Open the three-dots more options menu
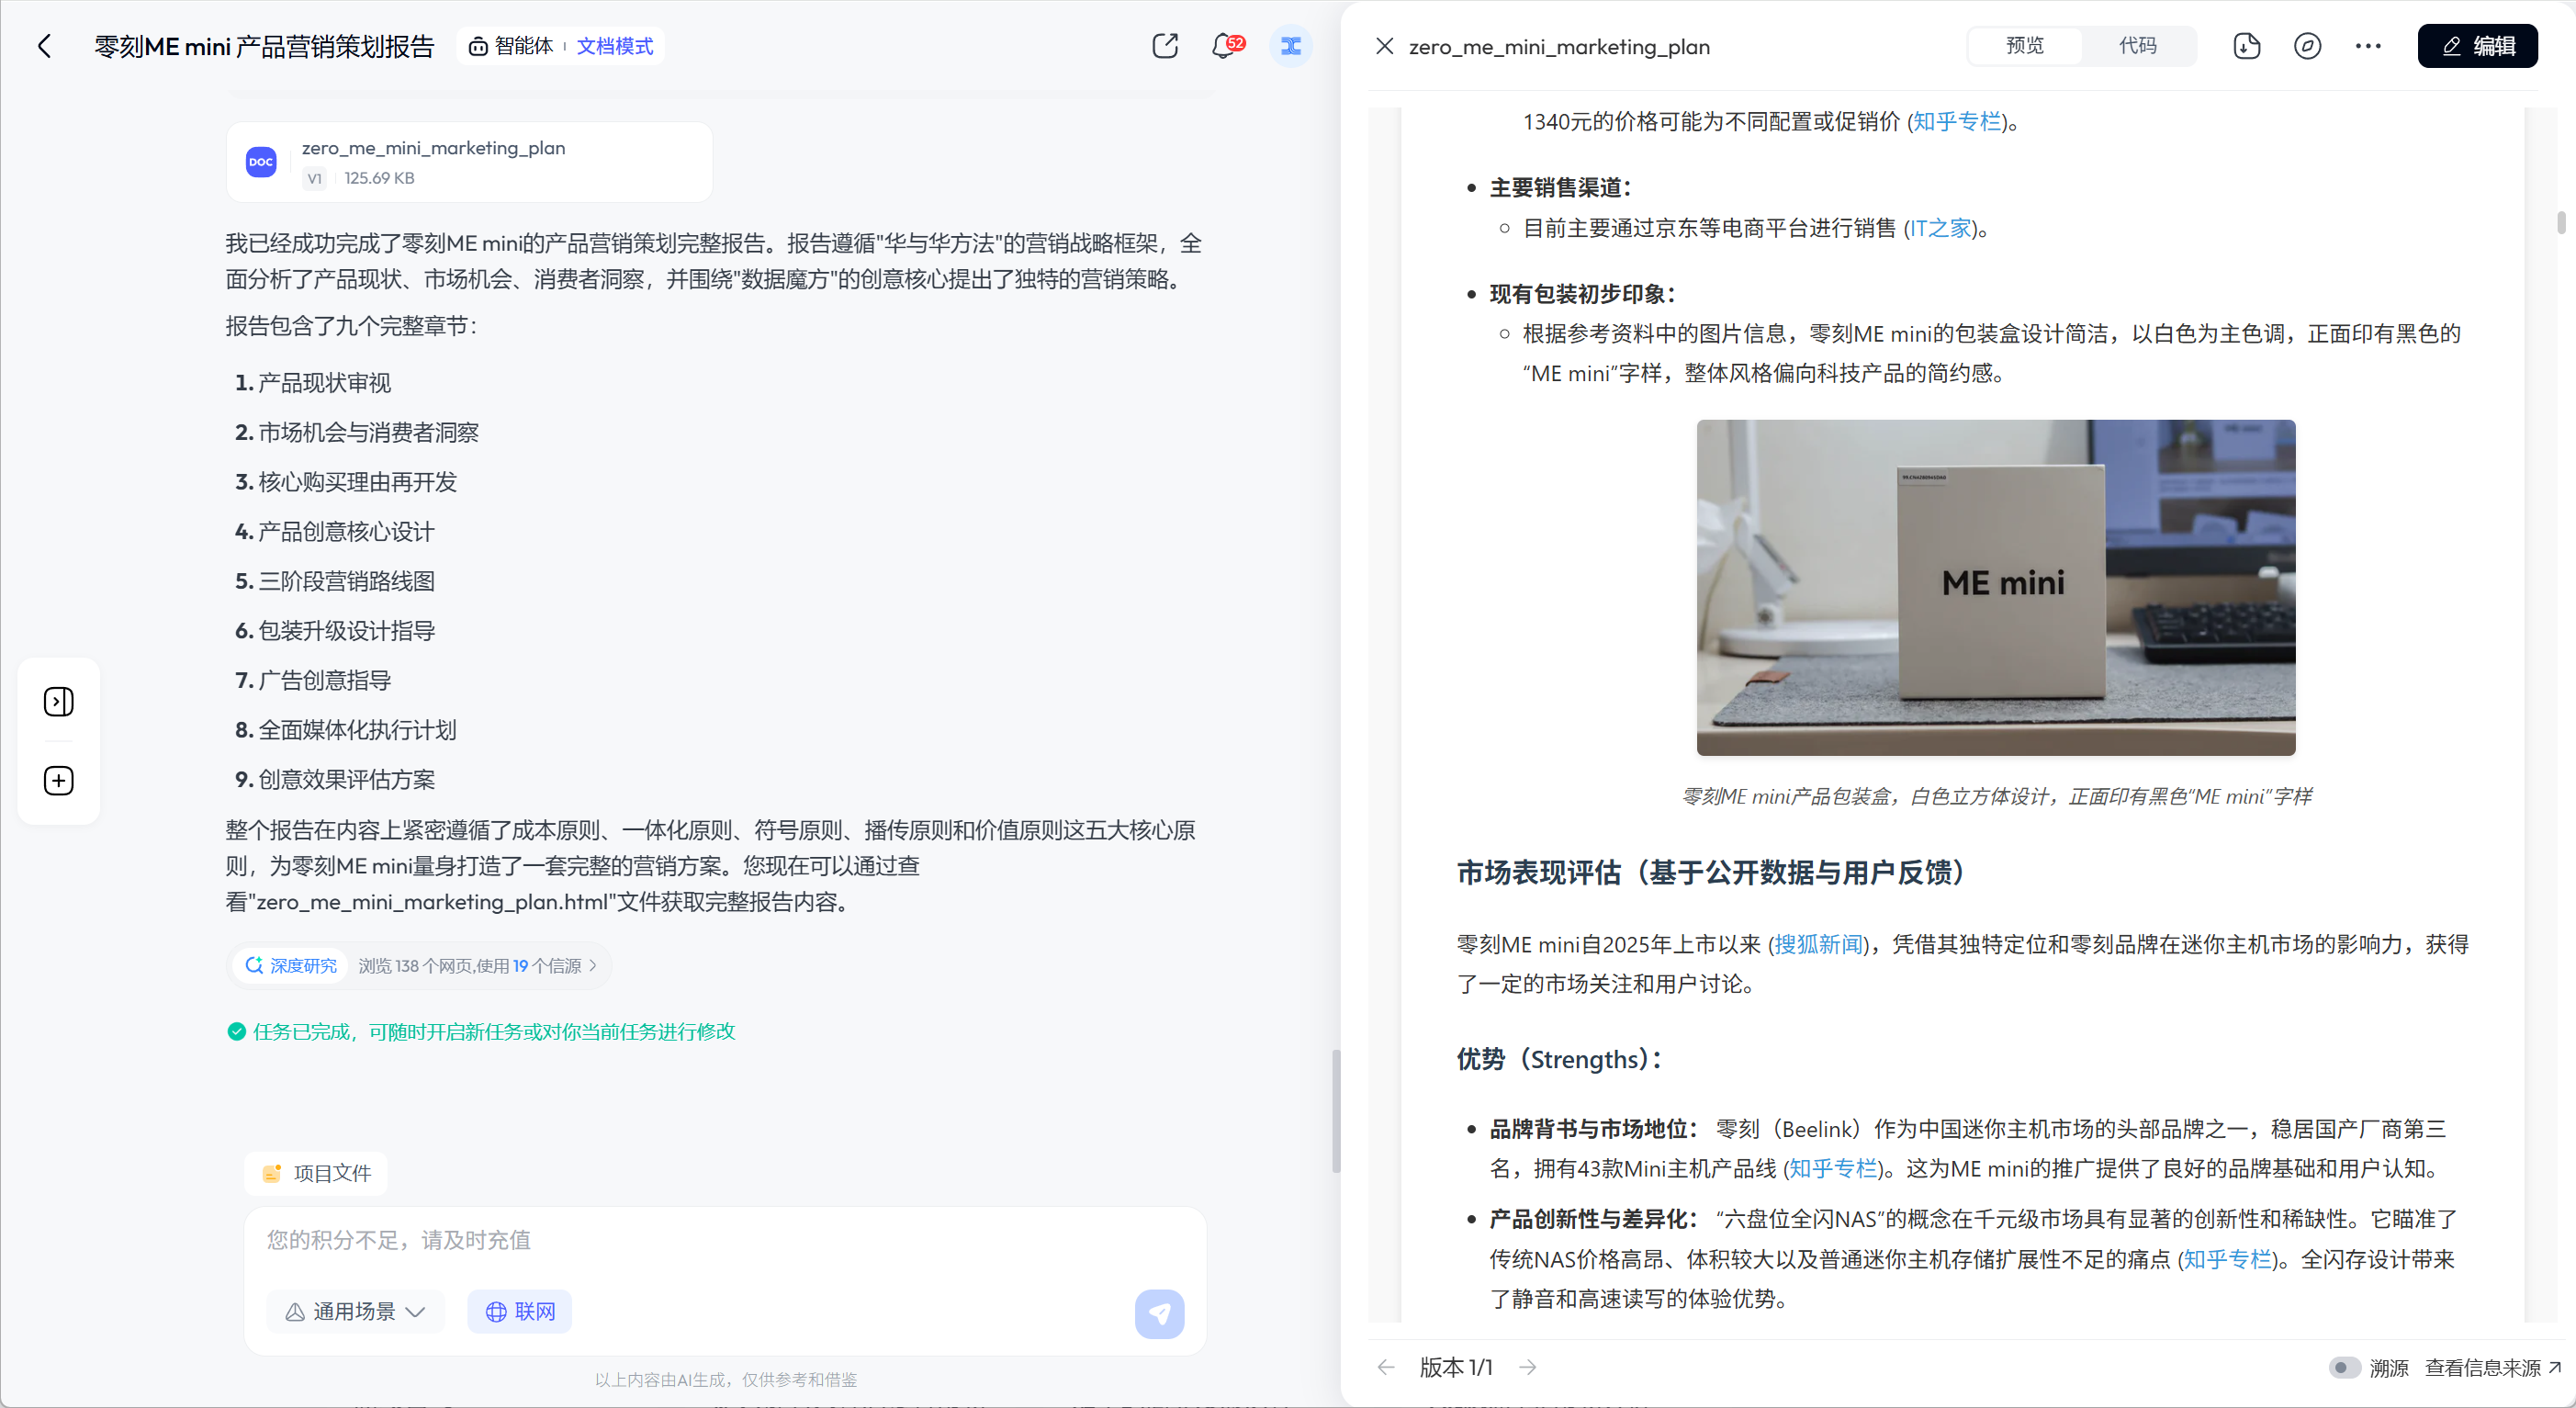Image resolution: width=2576 pixels, height=1408 pixels. tap(2368, 46)
